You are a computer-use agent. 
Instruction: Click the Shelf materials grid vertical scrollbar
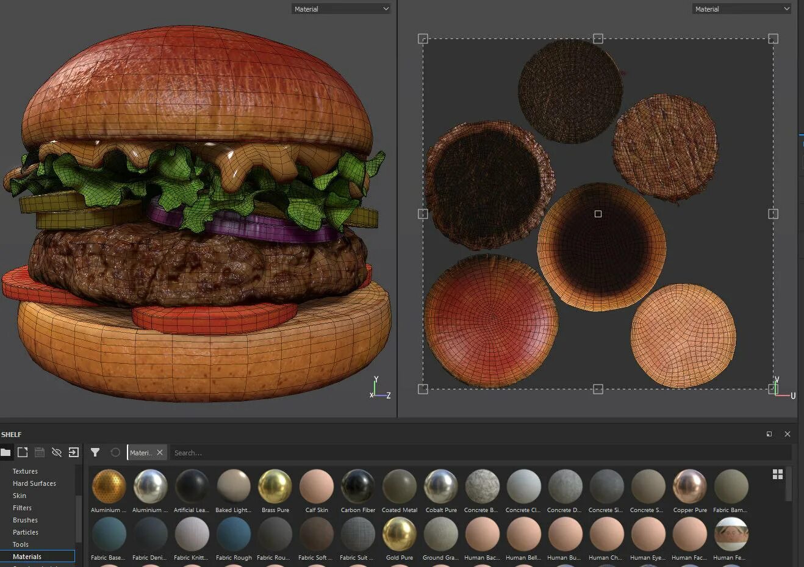click(x=789, y=485)
